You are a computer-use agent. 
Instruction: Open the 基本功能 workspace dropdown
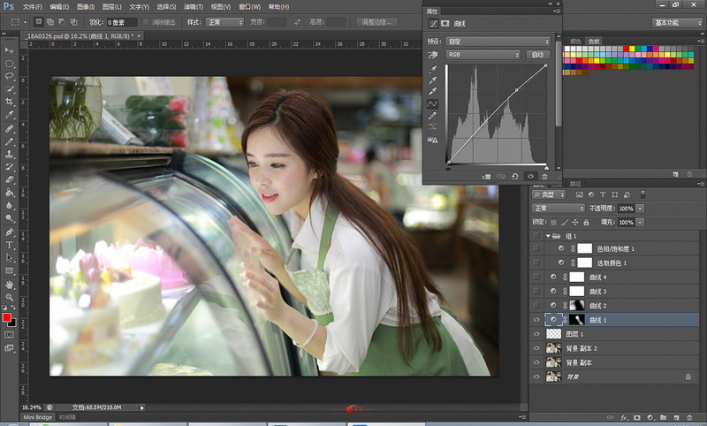(x=677, y=23)
